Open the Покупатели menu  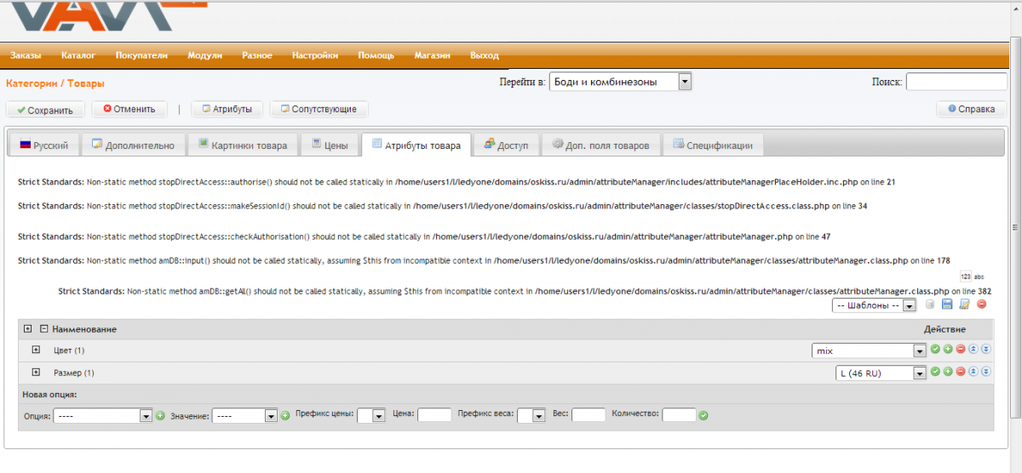click(141, 55)
